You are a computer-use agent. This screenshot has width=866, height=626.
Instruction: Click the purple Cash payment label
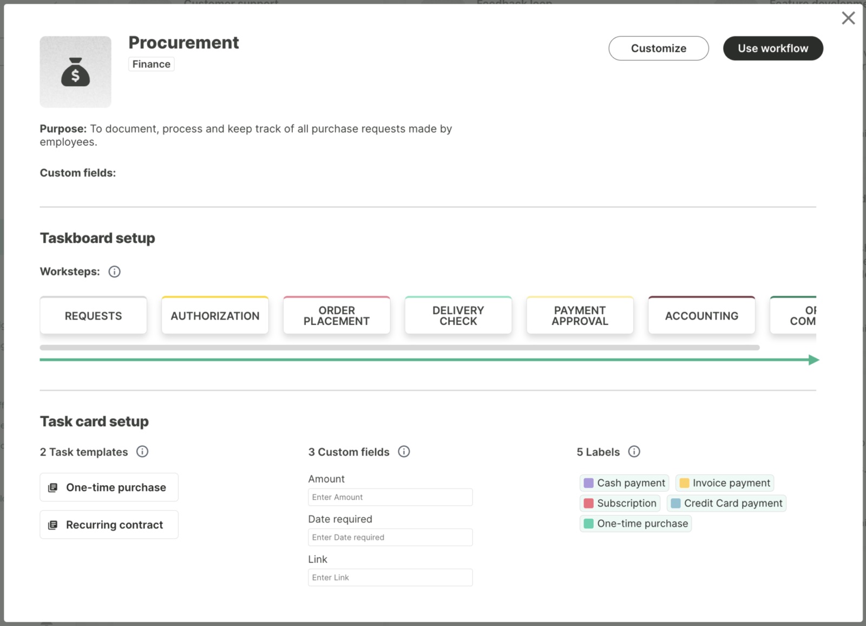(x=624, y=483)
